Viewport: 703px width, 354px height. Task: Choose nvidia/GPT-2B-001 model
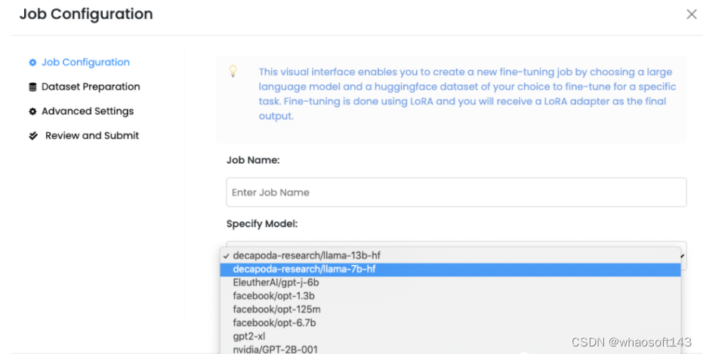pyautogui.click(x=450, y=349)
